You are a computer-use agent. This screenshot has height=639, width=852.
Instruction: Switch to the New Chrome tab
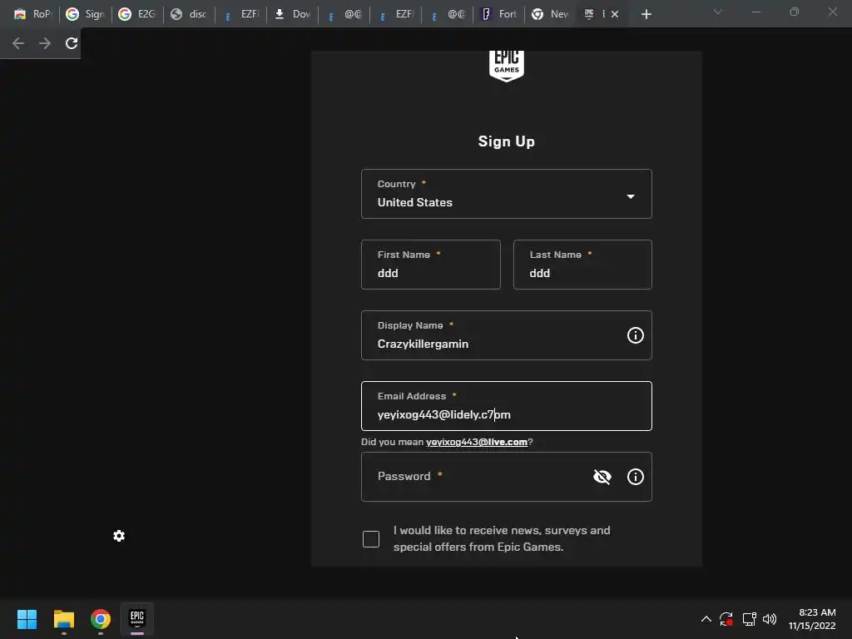[x=551, y=14]
